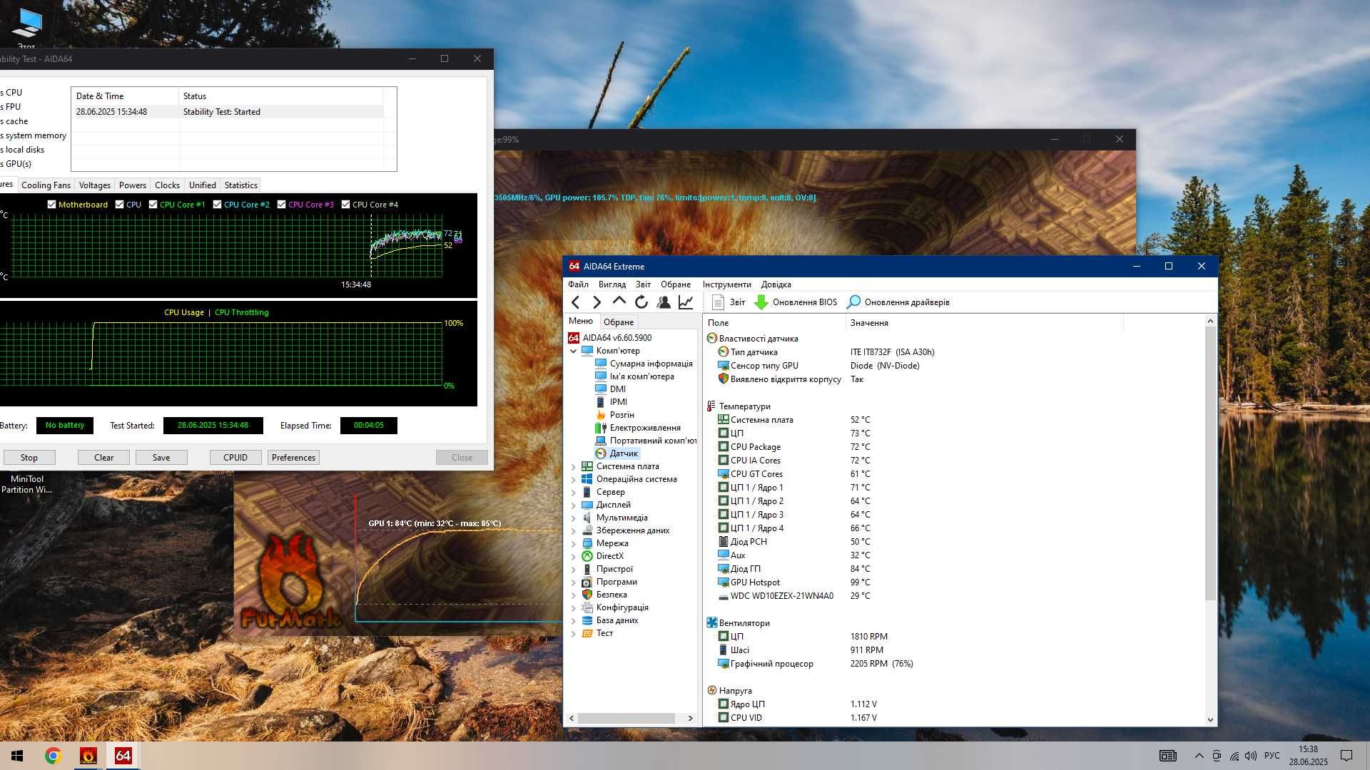Open the graph icon in AIDA64 toolbar
Viewport: 1370px width, 770px height.
(686, 302)
